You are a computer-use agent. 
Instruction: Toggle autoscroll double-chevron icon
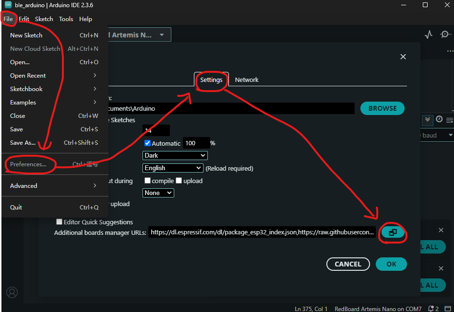(428, 120)
